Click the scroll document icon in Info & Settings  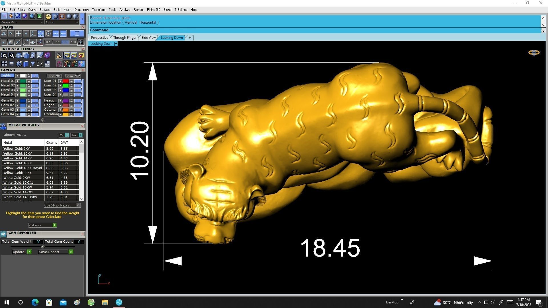pos(33,55)
